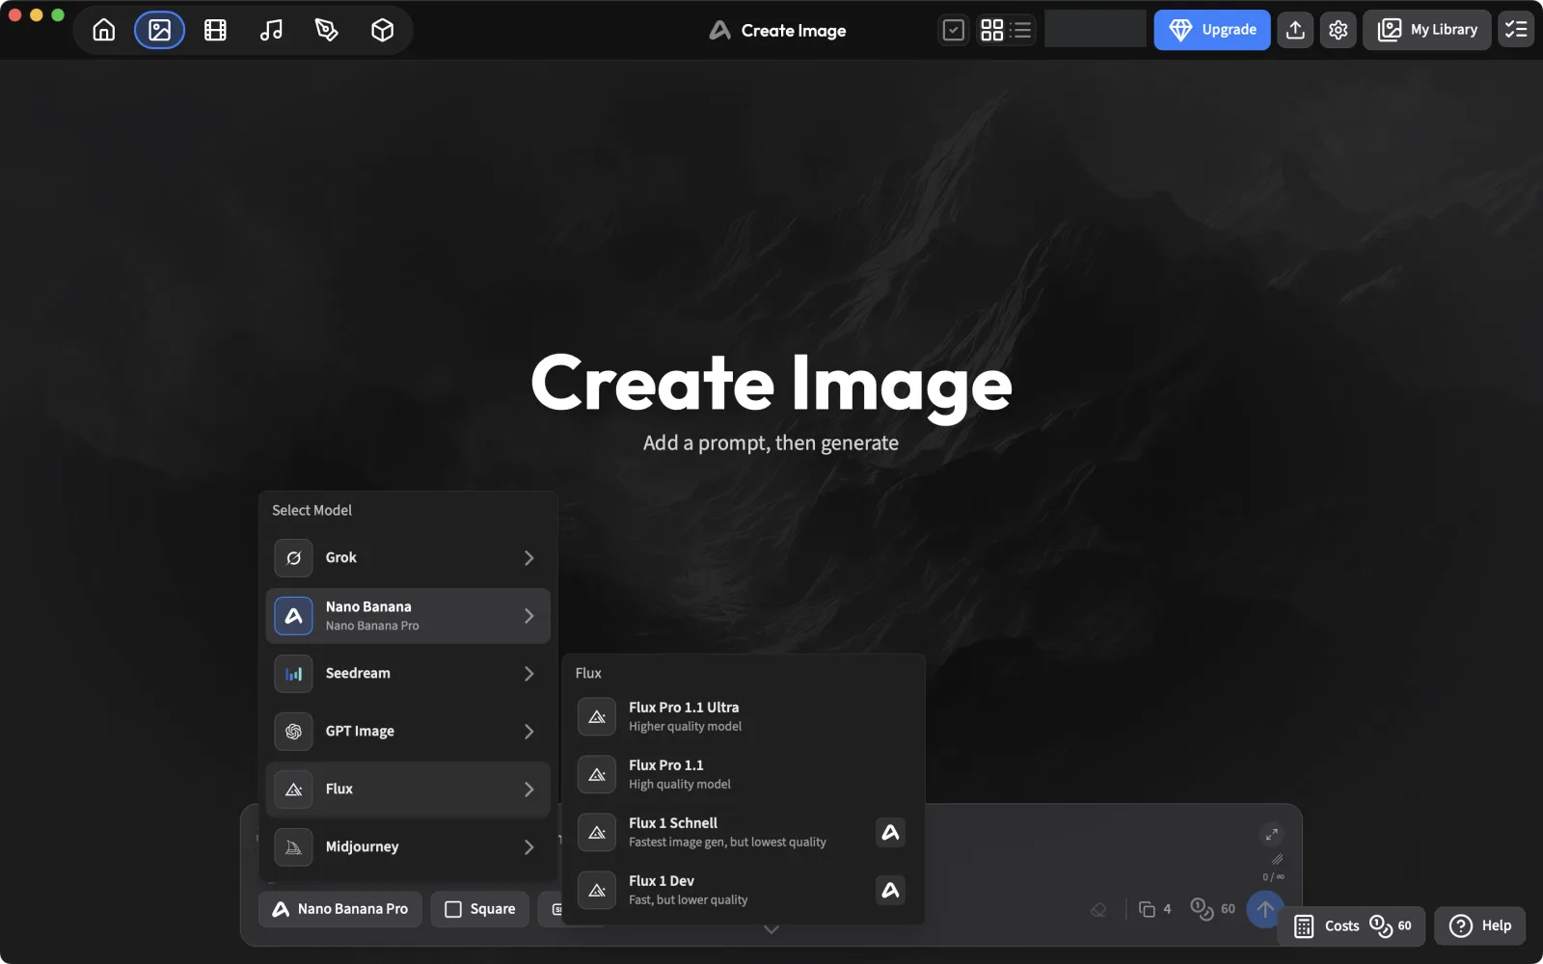Expand the Grok model submenu
The width and height of the screenshot is (1543, 964).
tap(528, 558)
